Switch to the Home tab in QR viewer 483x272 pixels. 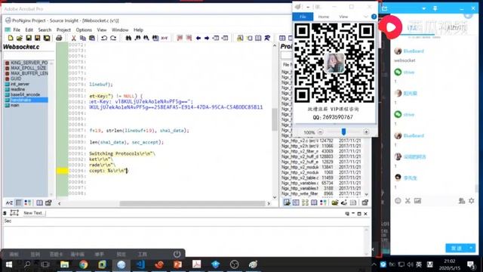point(324,17)
